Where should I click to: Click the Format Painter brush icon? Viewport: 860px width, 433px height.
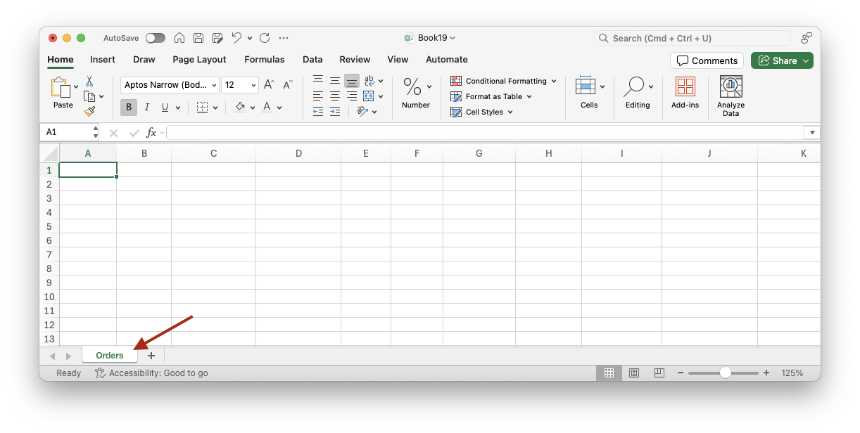tap(89, 111)
